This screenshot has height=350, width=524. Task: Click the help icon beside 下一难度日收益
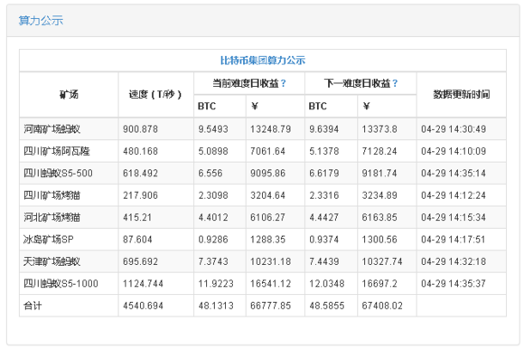(x=395, y=83)
